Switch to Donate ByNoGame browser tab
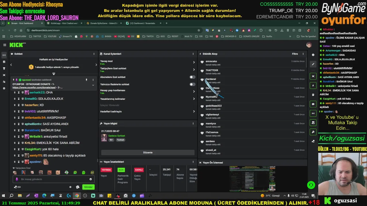367x206 pixels. coord(104,23)
